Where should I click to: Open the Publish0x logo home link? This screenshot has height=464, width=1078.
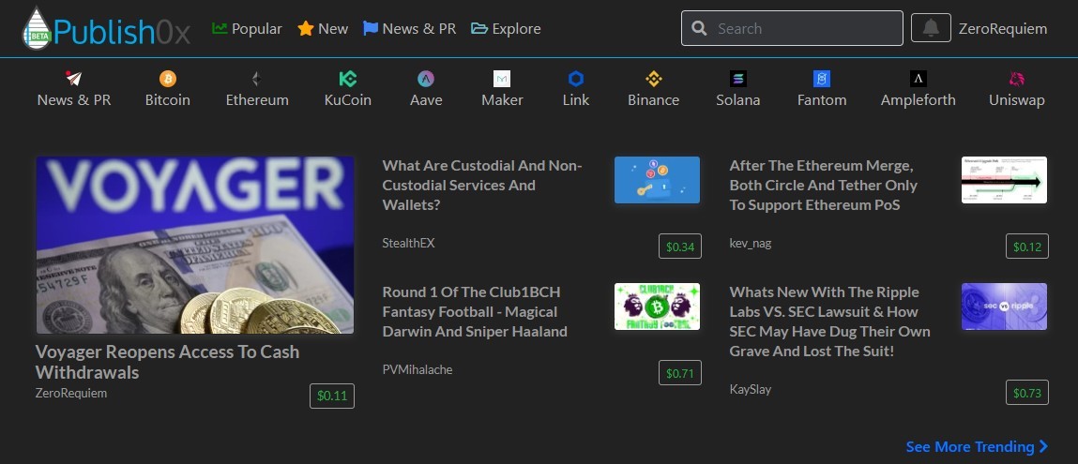[x=106, y=29]
